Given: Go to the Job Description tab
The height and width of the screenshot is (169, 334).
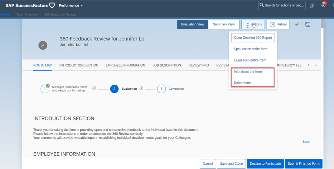Looking at the screenshot, I should pyautogui.click(x=166, y=65).
